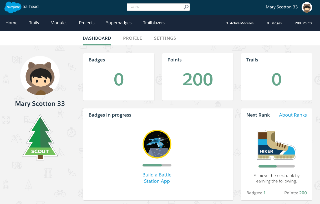Viewport: 320px width, 204px height.
Task: Click the Trails card heading
Action: tap(252, 60)
